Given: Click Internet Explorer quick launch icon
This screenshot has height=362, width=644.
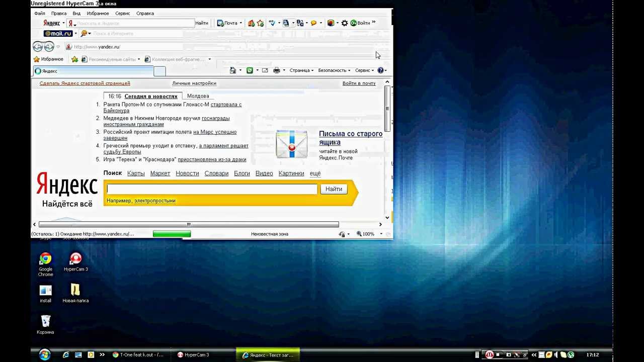Looking at the screenshot, I should (x=65, y=355).
